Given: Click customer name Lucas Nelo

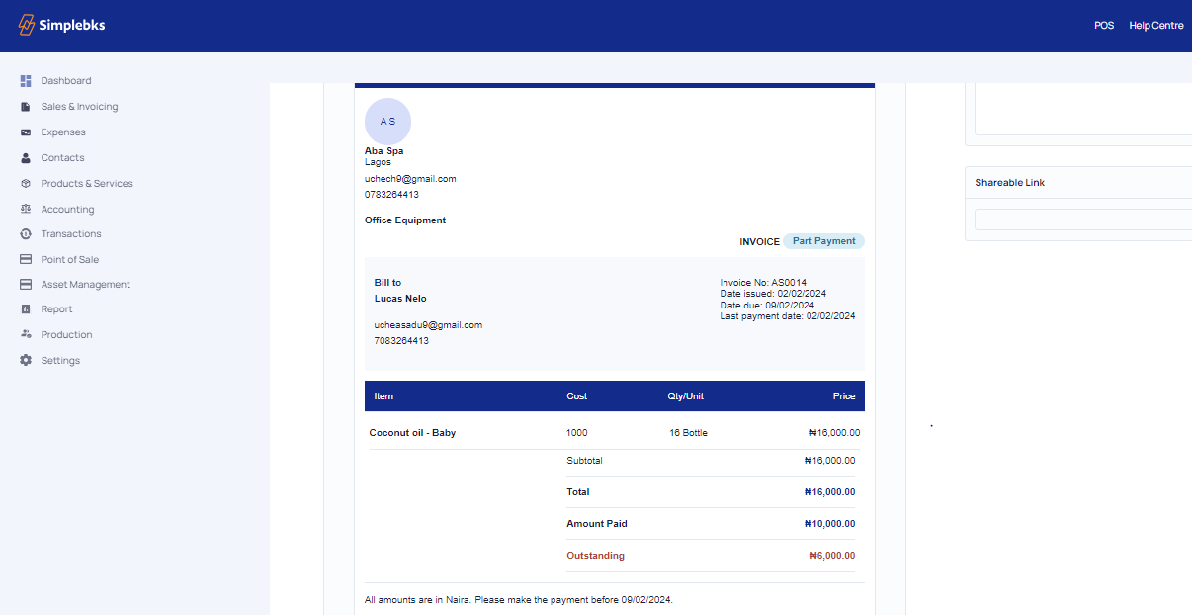Looking at the screenshot, I should click(x=400, y=299).
